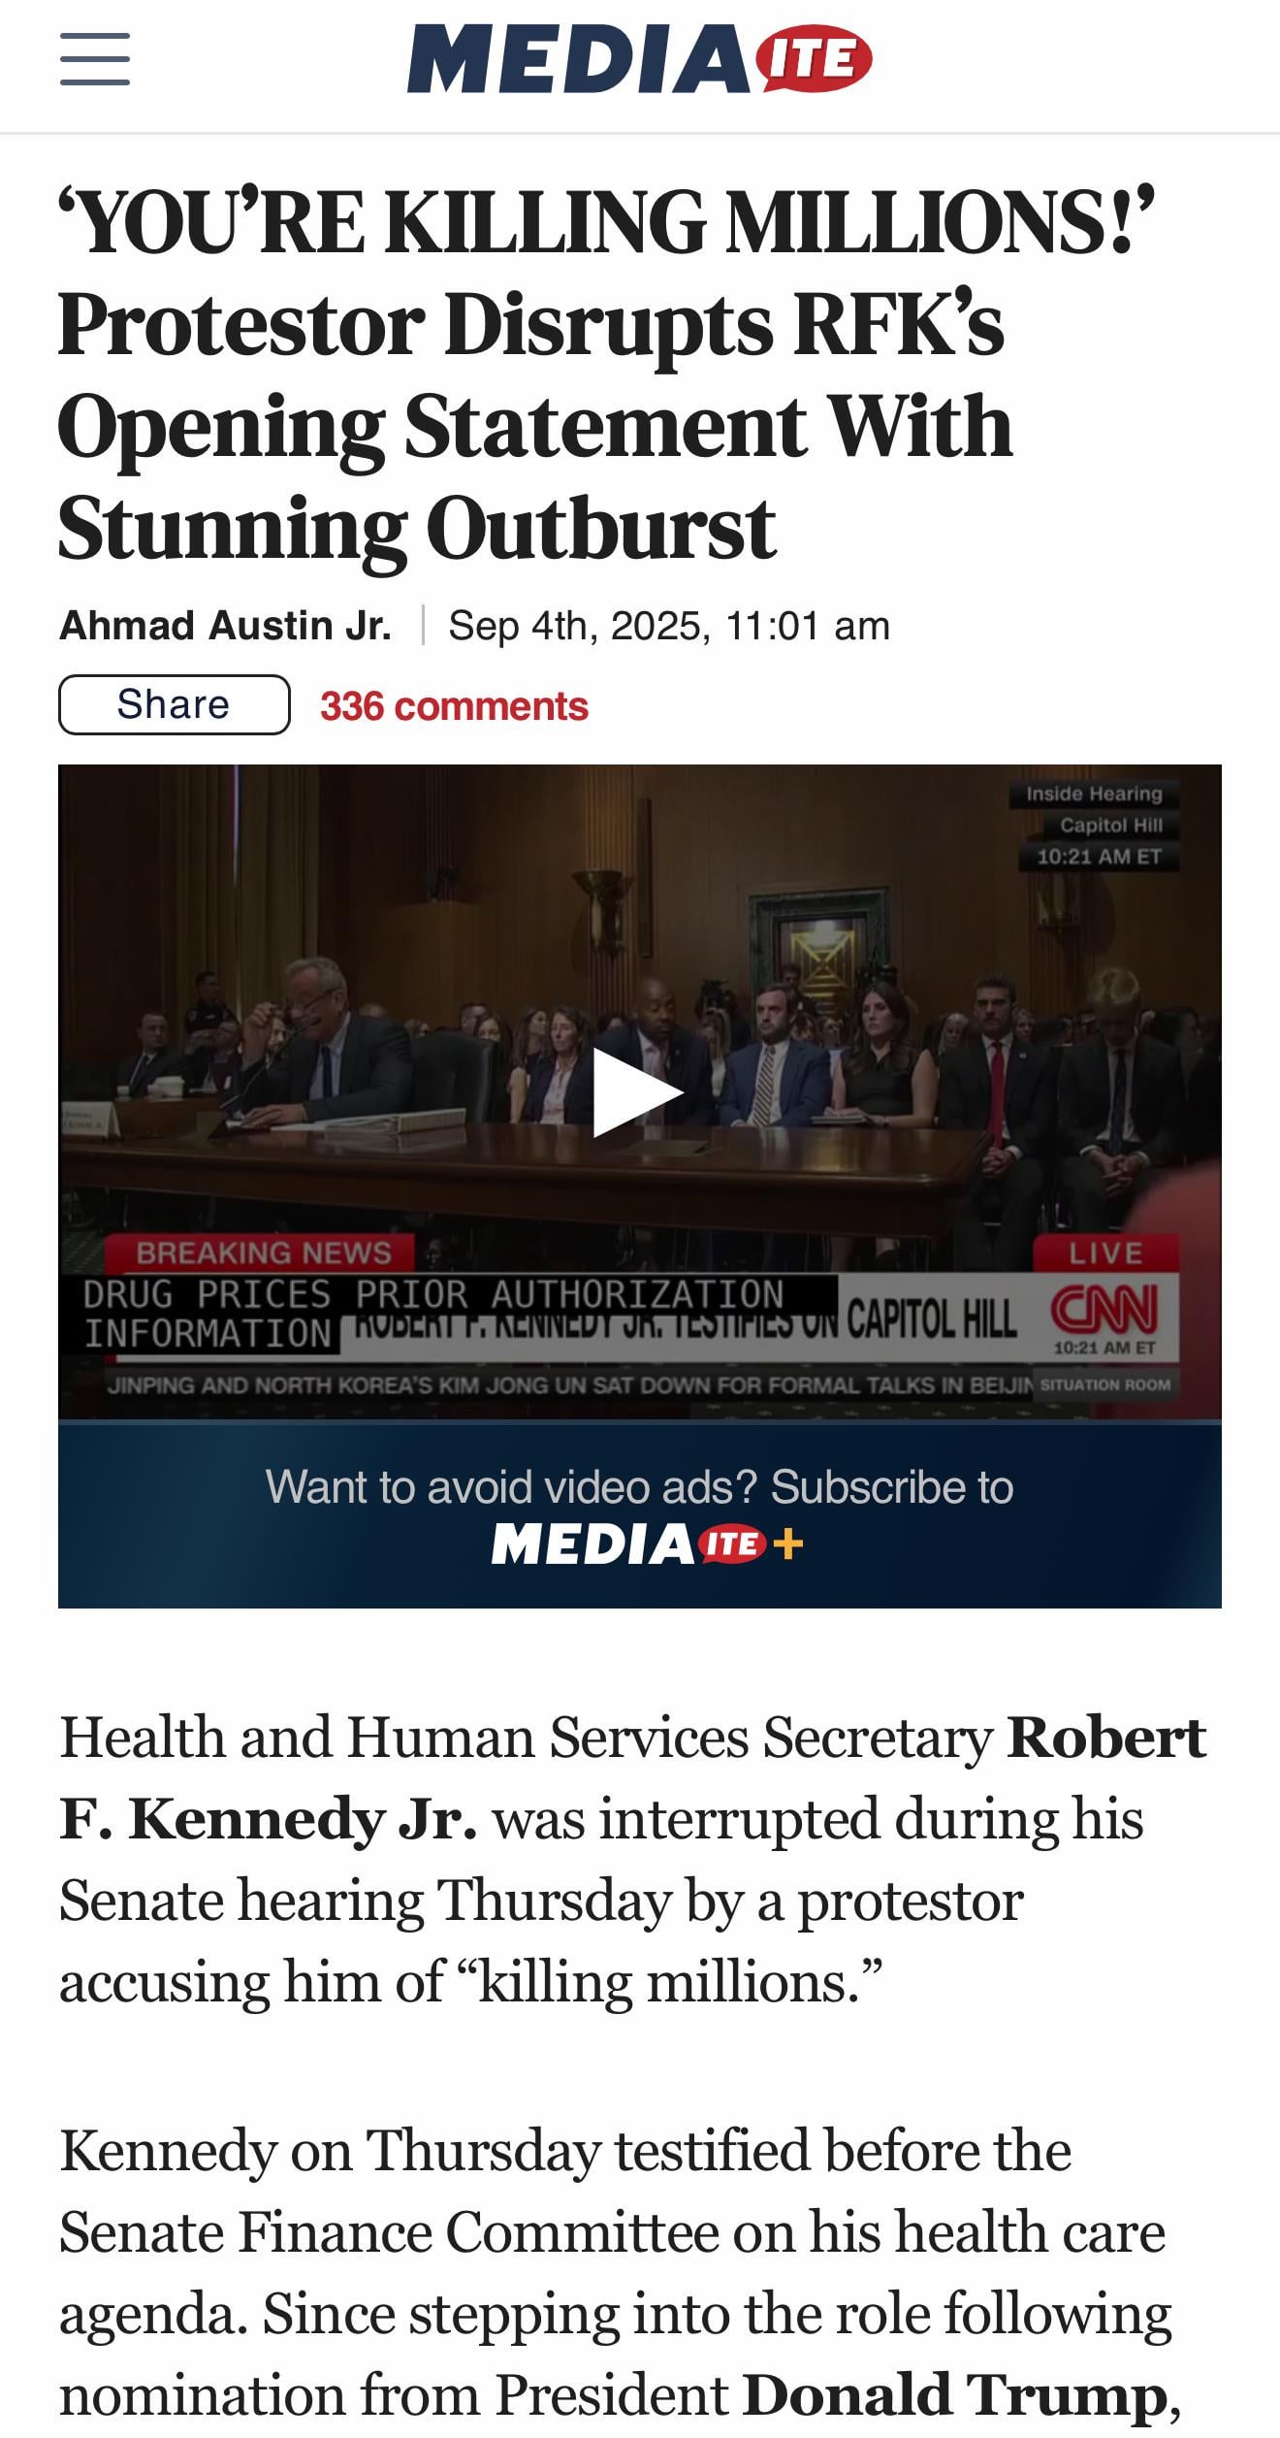Tap the 'DRUG PRICES PRIOR AUTHORIZATION' caption overlay
Viewport: 1280px width, 2438px height.
point(433,1294)
